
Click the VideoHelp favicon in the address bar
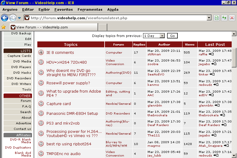(27, 18)
